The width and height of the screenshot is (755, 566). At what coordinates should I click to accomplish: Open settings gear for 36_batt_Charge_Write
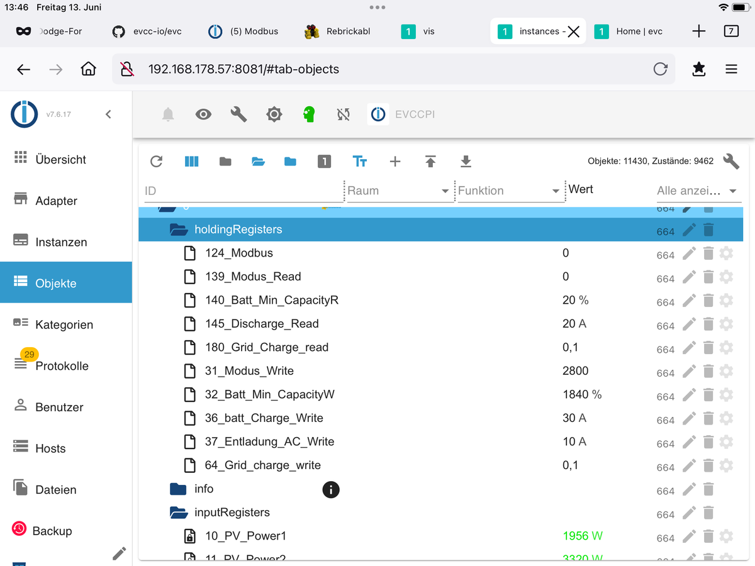click(x=726, y=419)
